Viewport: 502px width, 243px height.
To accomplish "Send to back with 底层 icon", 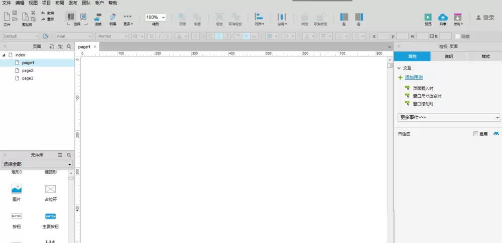I will (x=197, y=17).
